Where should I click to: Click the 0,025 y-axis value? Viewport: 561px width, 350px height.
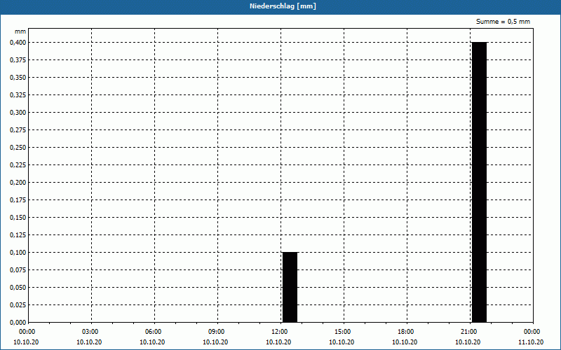18,305
